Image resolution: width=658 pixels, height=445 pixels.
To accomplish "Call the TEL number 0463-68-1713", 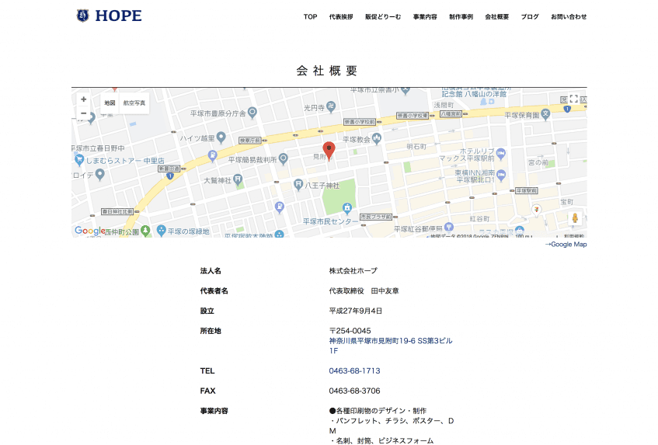I will (354, 370).
